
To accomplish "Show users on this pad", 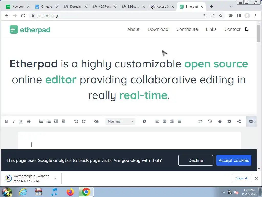I will 252,121.
